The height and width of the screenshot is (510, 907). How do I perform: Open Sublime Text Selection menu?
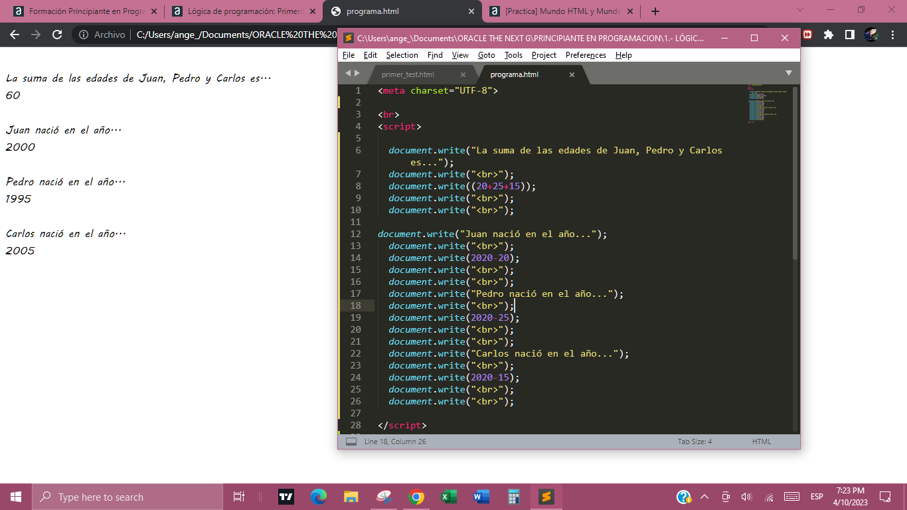pos(402,55)
